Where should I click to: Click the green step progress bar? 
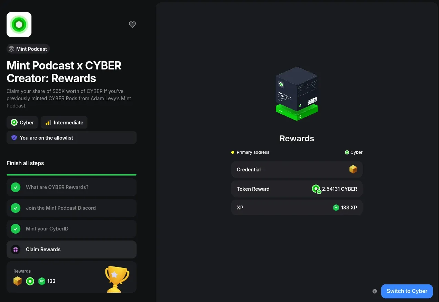coord(72,175)
